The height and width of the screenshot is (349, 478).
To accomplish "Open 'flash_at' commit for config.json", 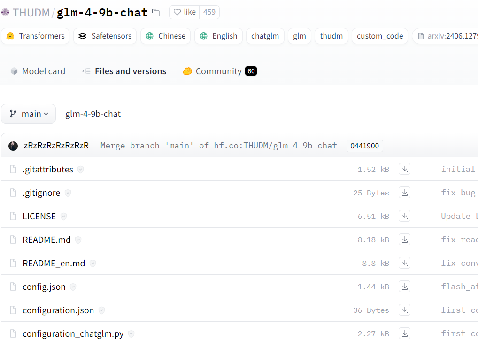I will tap(459, 287).
